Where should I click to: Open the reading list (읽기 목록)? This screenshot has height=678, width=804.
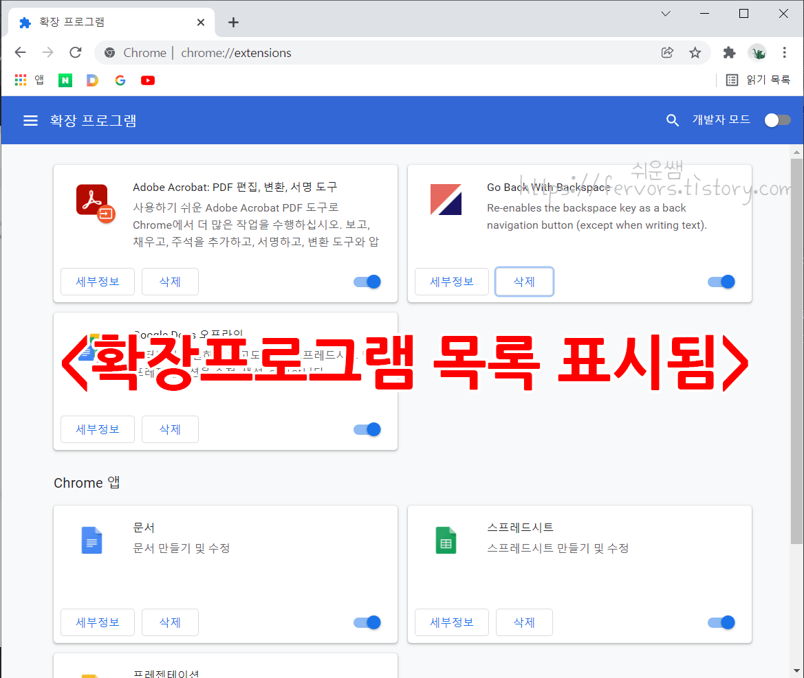(x=759, y=80)
